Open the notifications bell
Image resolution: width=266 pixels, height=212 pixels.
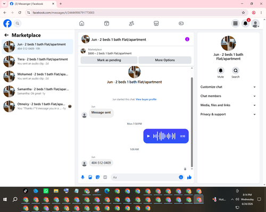coord(245,23)
